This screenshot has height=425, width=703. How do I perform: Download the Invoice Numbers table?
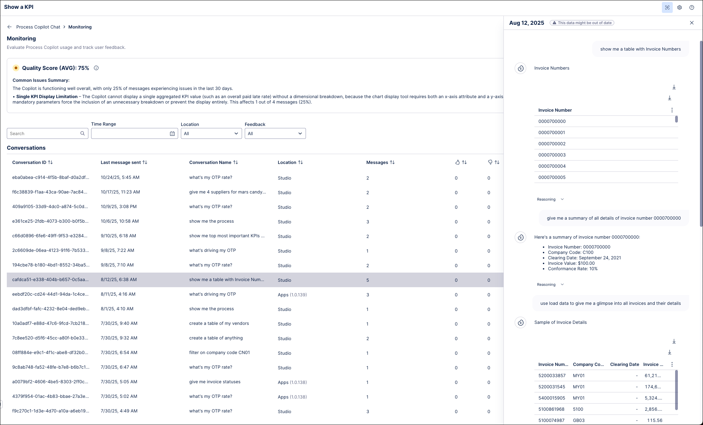coord(674,87)
